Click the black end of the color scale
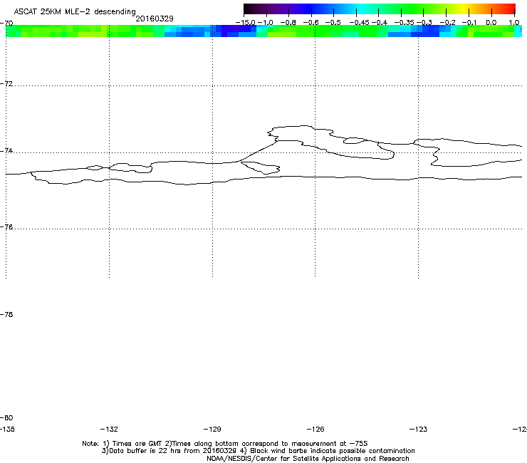Screen dimensions: 527x463 (x=248, y=9)
